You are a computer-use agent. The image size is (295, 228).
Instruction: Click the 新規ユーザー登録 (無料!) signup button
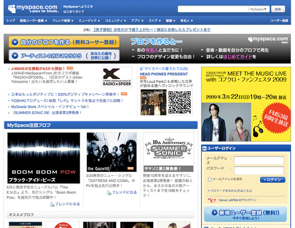tap(245, 214)
